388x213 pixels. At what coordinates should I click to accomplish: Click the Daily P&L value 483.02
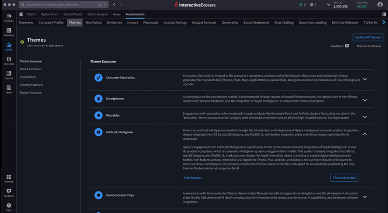point(361,6)
